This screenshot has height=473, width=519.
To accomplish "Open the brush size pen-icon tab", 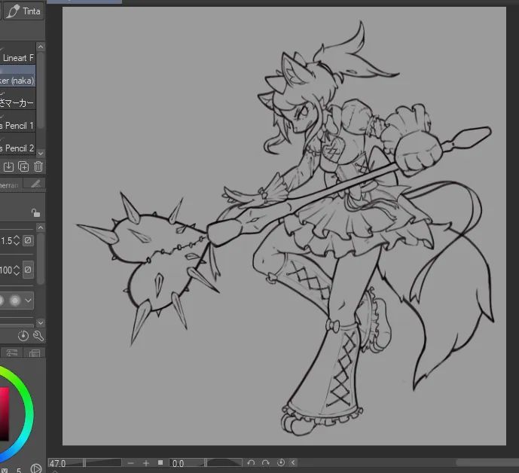I will coord(35,184).
